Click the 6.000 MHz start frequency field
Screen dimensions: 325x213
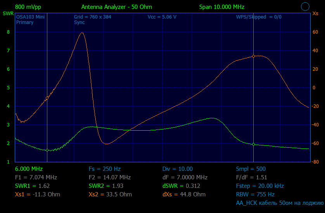29,169
